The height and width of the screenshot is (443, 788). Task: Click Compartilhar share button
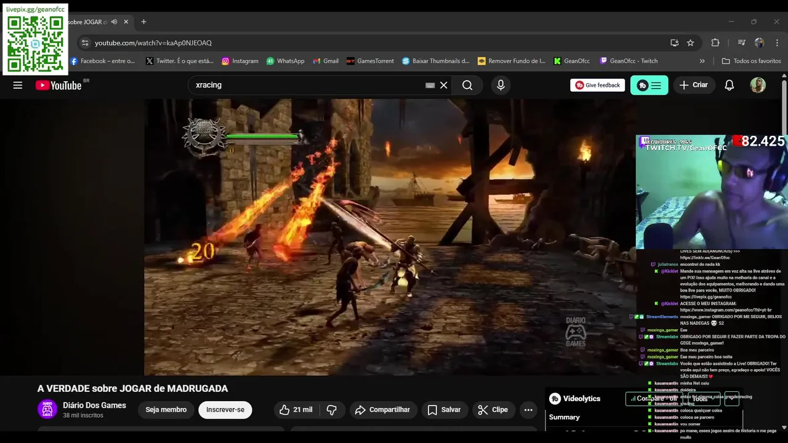tap(384, 410)
